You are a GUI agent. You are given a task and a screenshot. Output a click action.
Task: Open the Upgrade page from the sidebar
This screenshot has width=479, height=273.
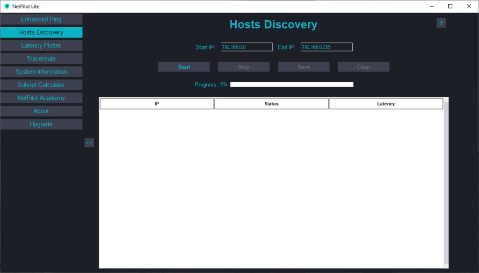click(x=41, y=124)
